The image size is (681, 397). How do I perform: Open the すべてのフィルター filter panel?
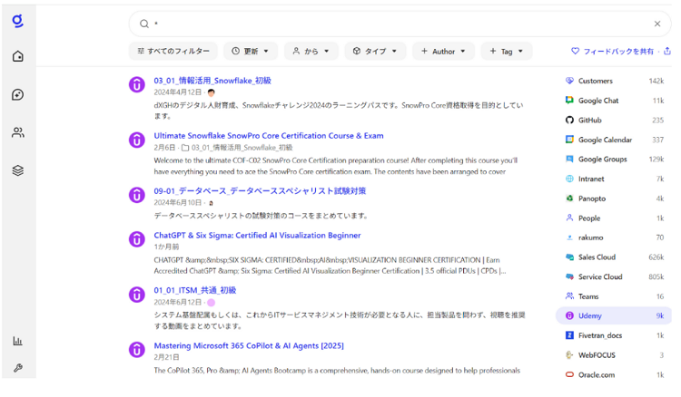[x=173, y=52]
